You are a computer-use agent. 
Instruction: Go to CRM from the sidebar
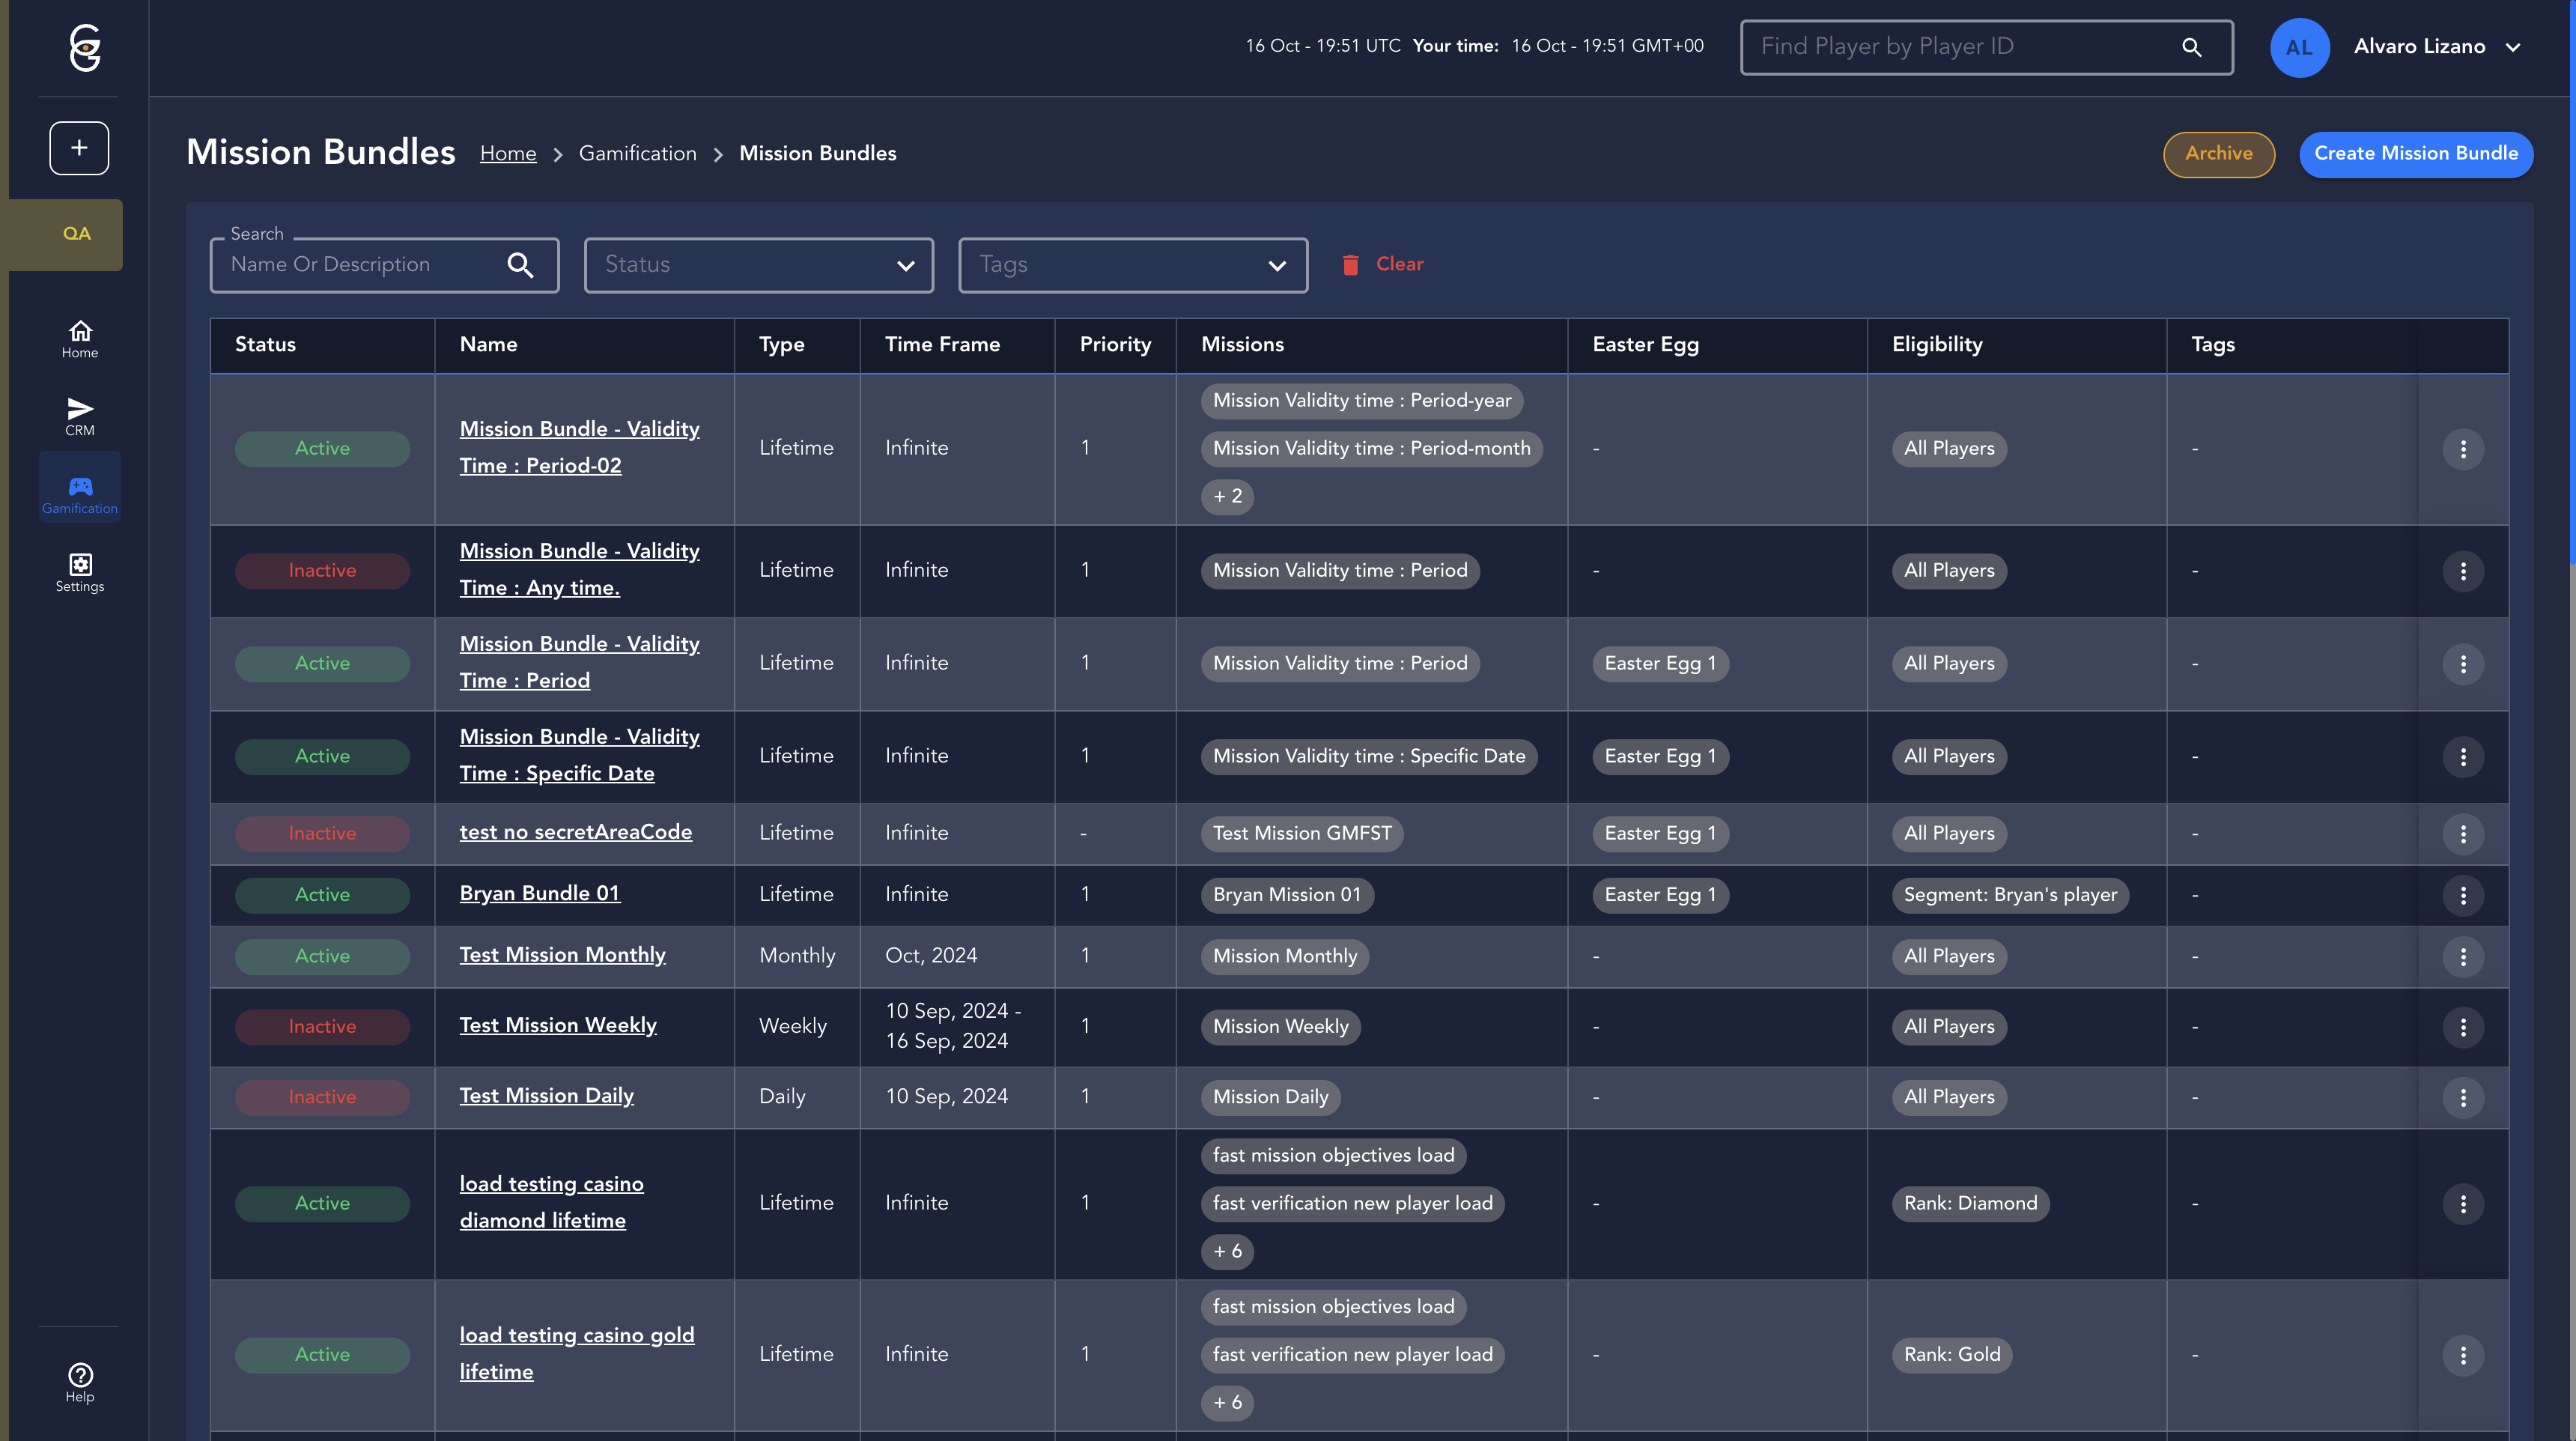coord(80,415)
